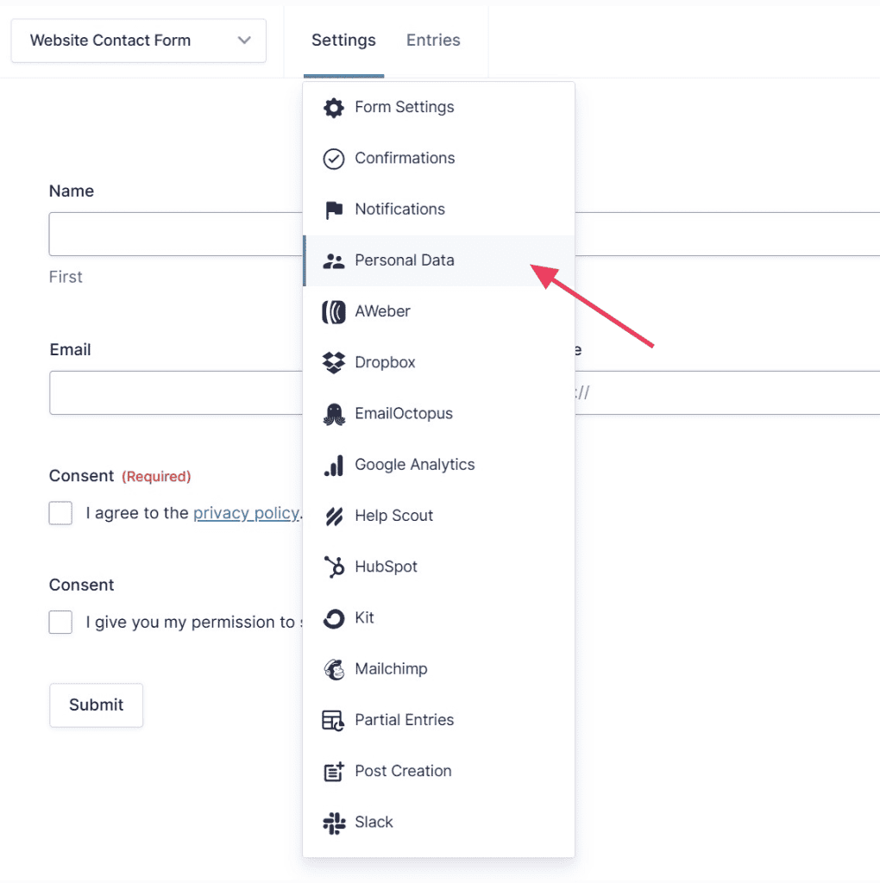Choose Help Scout from the menu
880x883 pixels.
[438, 516]
